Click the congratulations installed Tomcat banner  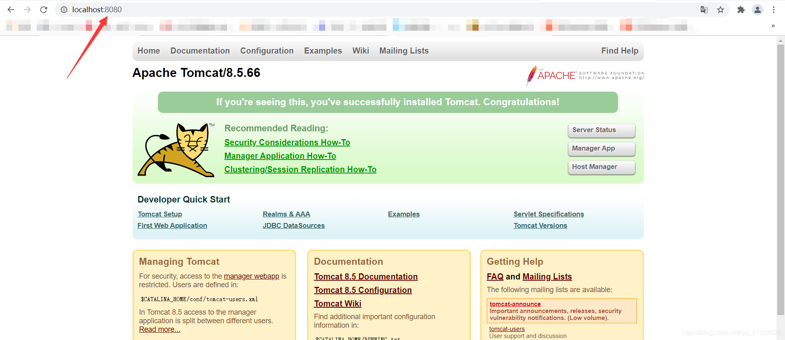coord(388,102)
